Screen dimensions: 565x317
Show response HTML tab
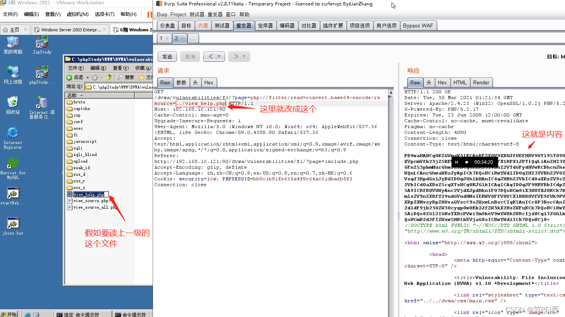[x=460, y=82]
